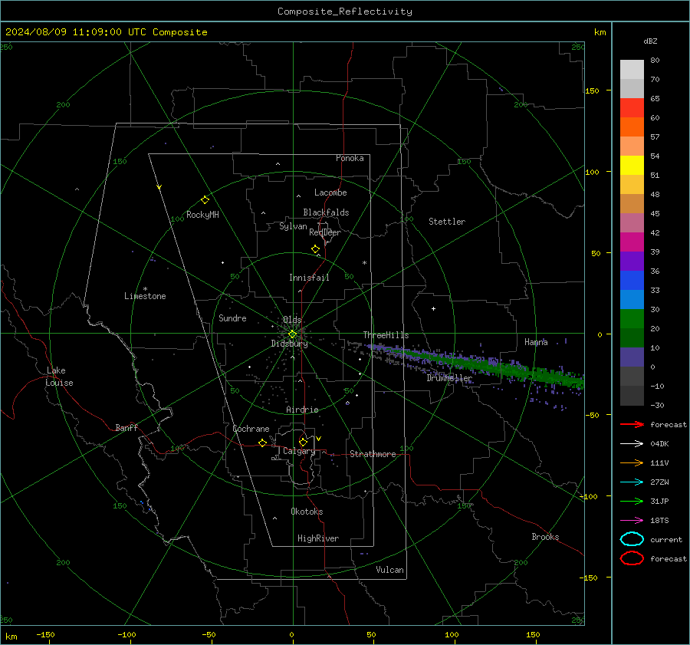
Task: Click the asterisk marker above Limestone
Action: point(145,289)
